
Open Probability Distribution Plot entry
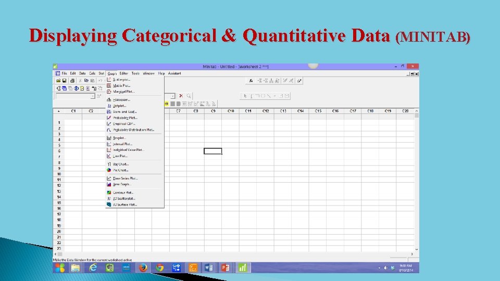click(x=134, y=130)
